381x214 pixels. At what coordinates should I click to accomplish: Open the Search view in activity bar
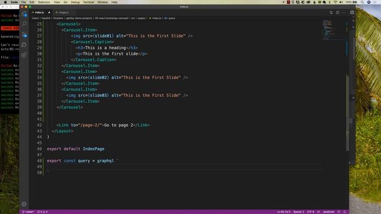click(x=24, y=24)
